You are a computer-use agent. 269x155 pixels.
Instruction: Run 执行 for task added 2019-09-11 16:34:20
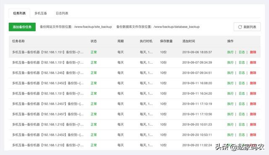(230, 94)
